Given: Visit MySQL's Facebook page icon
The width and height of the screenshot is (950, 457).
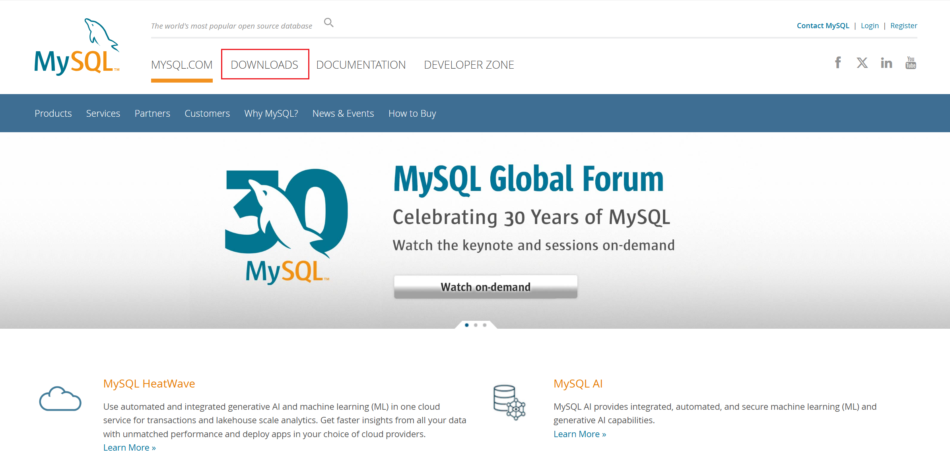Looking at the screenshot, I should 838,63.
